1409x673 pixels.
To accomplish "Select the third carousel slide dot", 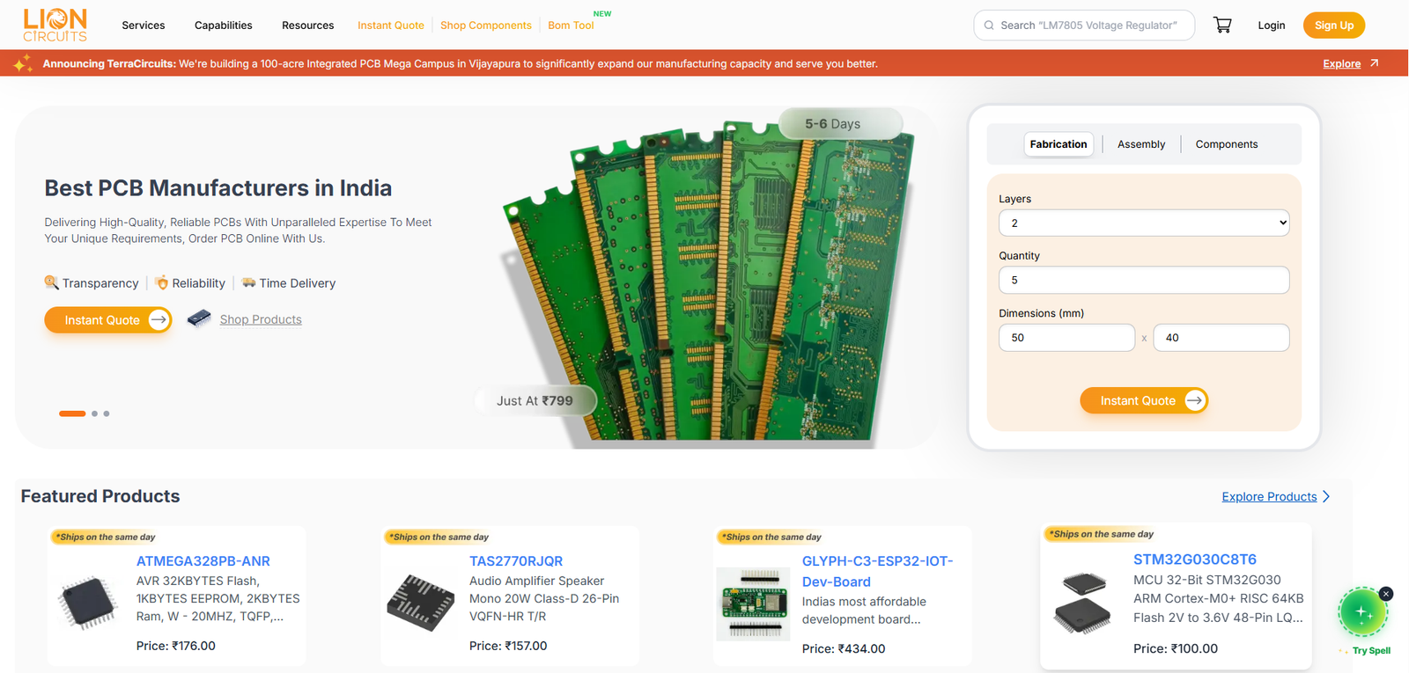I will point(107,413).
